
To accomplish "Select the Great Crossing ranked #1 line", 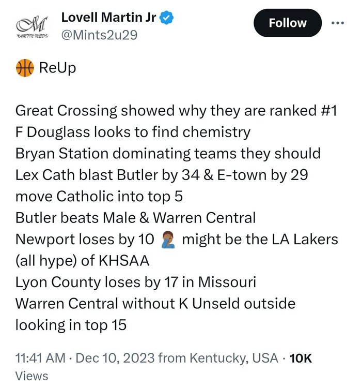I will click(176, 111).
